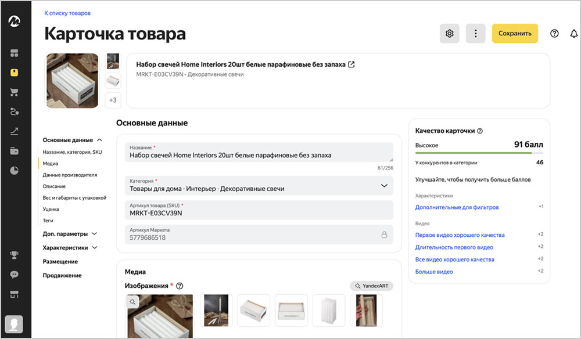
Task: Expand the Категория dropdown
Action: click(x=383, y=186)
